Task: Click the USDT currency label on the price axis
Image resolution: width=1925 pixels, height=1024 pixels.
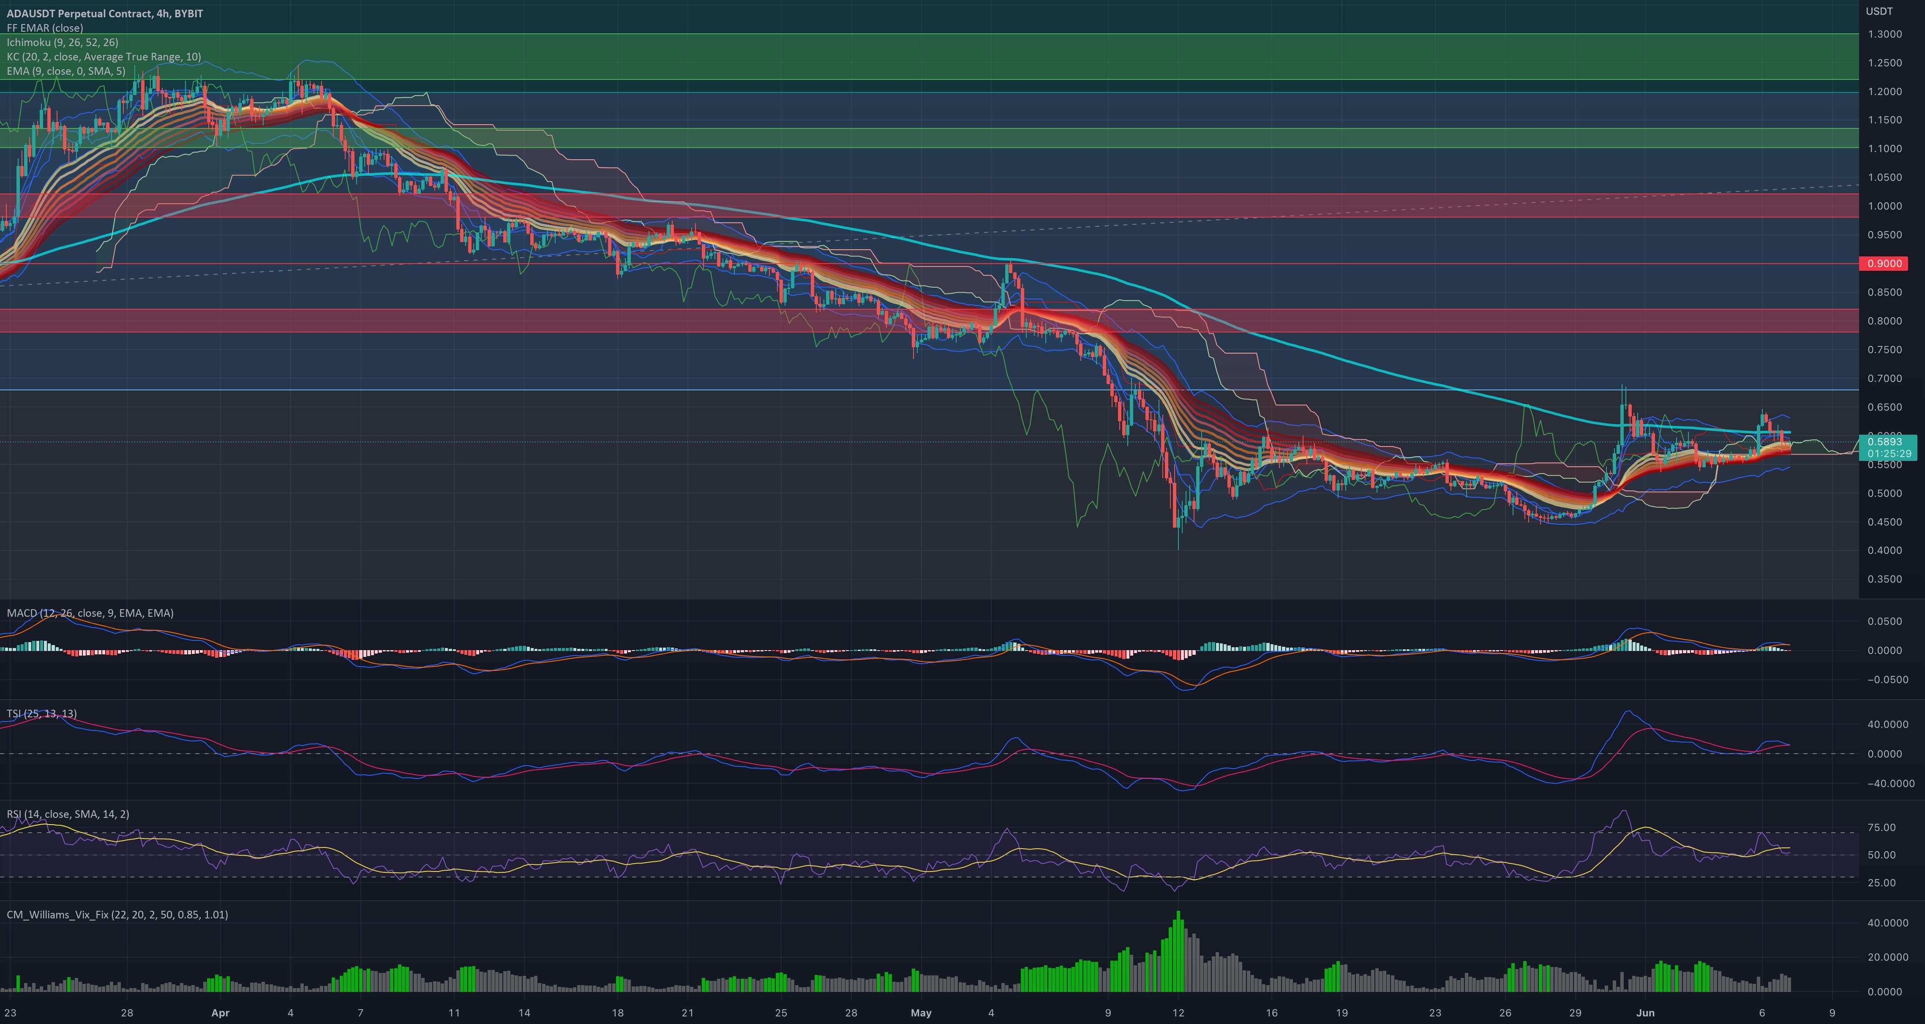Action: pos(1879,11)
